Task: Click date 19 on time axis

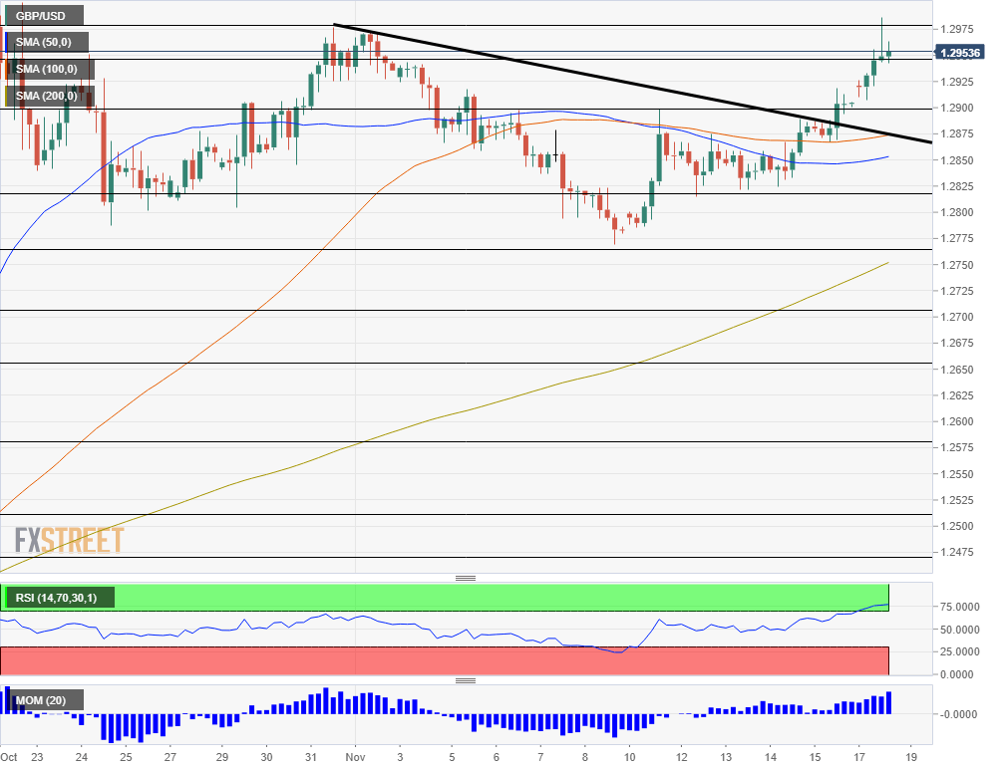Action: click(x=911, y=757)
